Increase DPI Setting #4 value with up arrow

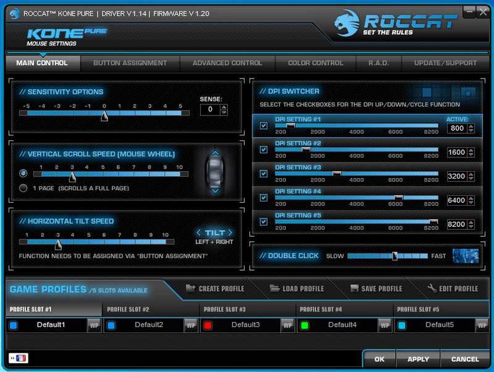coord(471,197)
